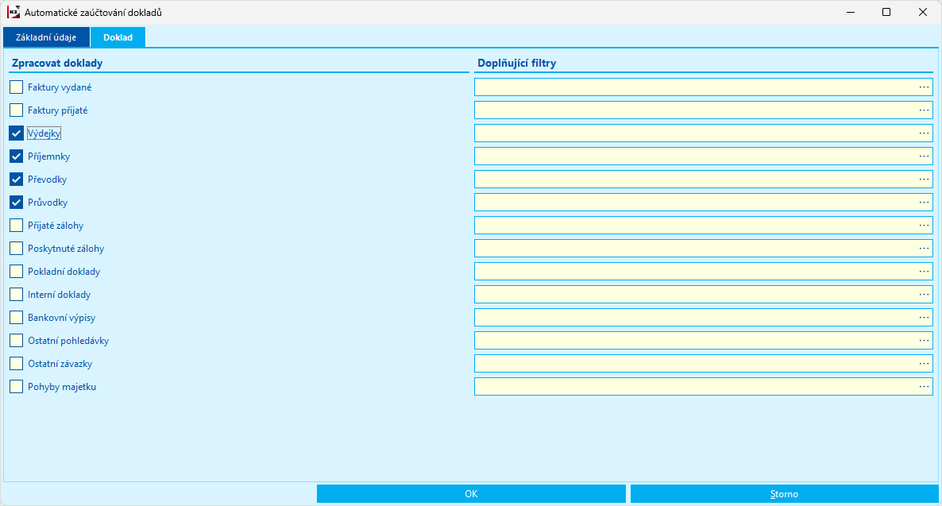Open filter picker for Interní doklady row
942x506 pixels.
click(x=924, y=295)
